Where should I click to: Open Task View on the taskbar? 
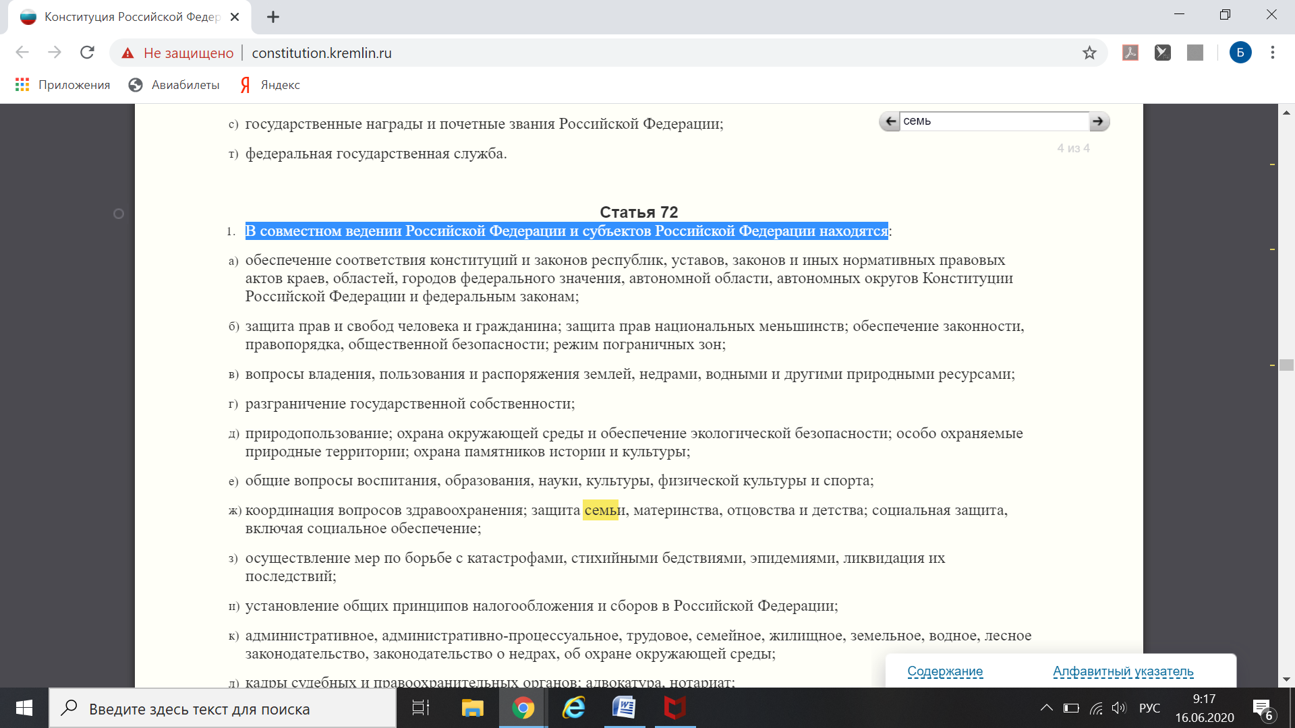coord(421,708)
